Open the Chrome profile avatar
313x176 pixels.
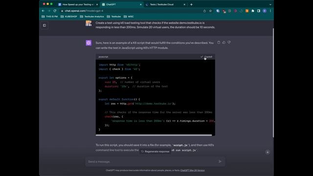265,11
